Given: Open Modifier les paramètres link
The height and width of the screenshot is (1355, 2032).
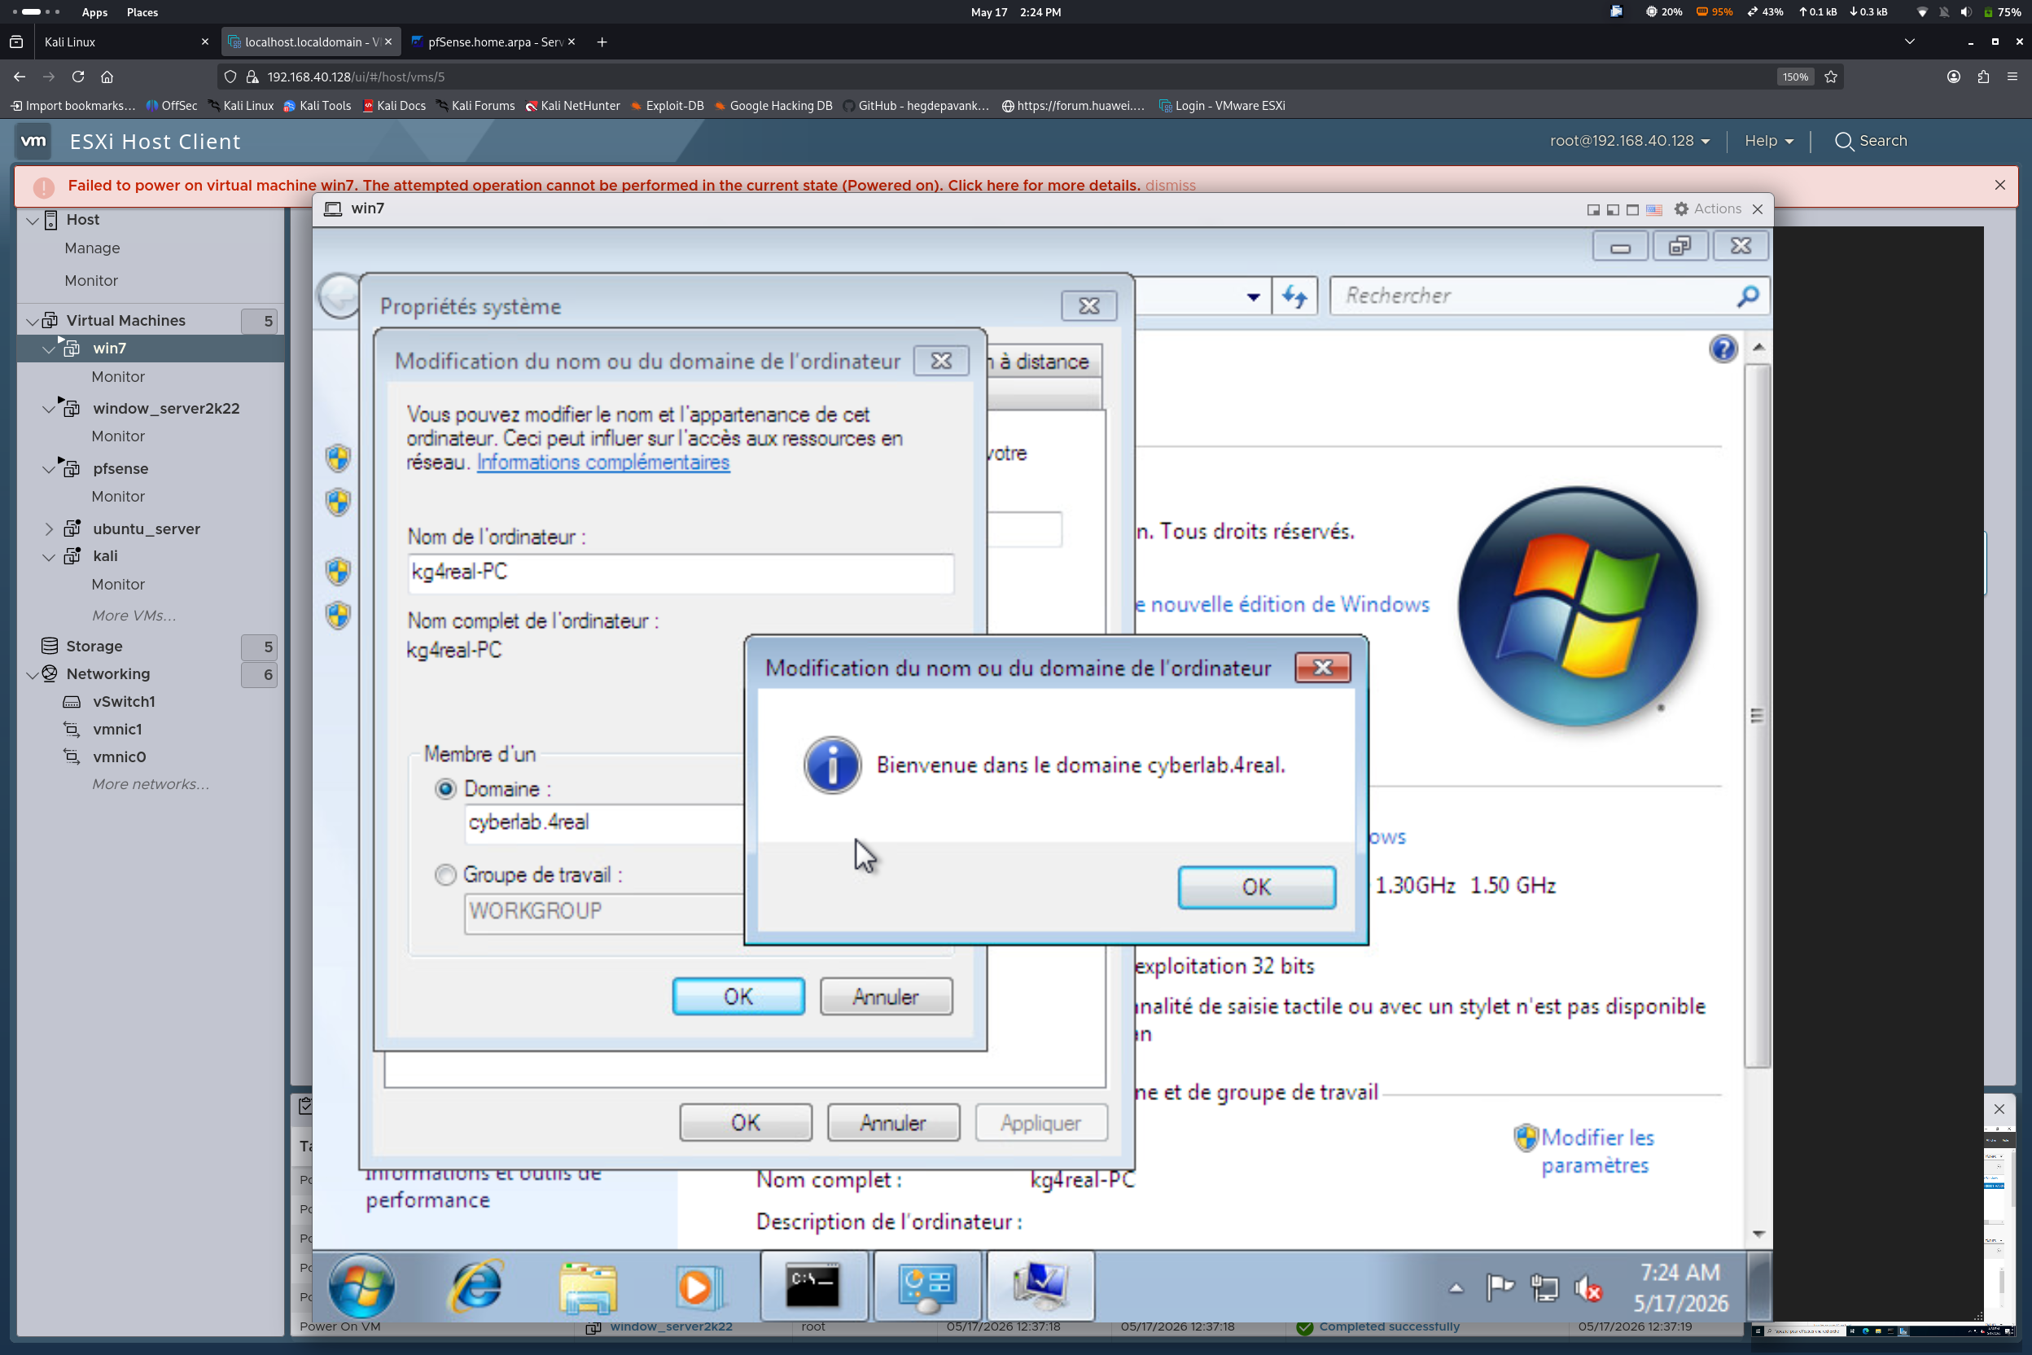Looking at the screenshot, I should [x=1596, y=1151].
